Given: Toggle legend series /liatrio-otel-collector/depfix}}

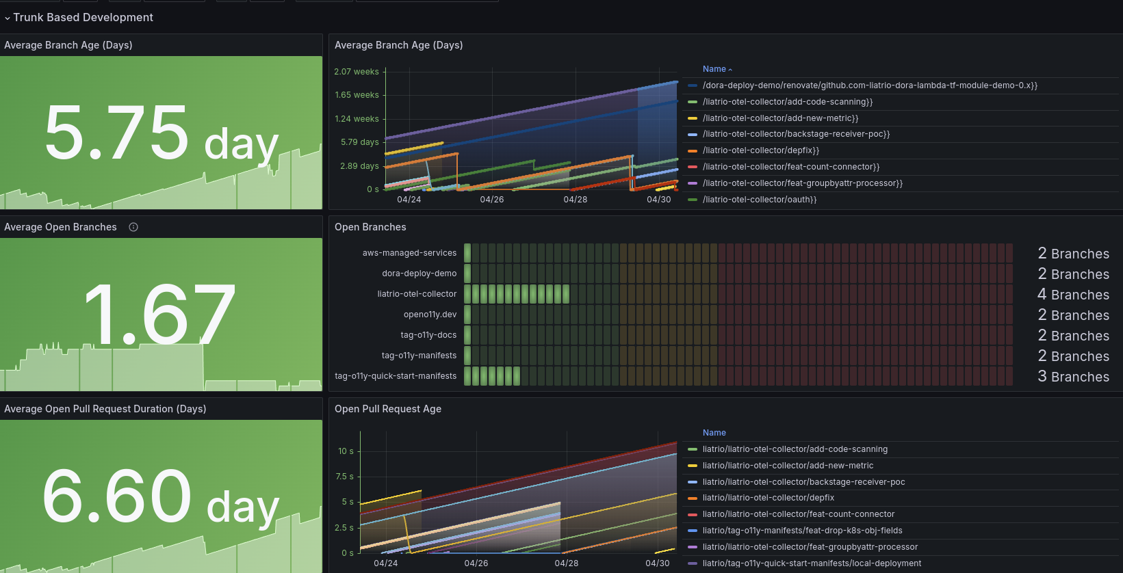Looking at the screenshot, I should pyautogui.click(x=761, y=150).
